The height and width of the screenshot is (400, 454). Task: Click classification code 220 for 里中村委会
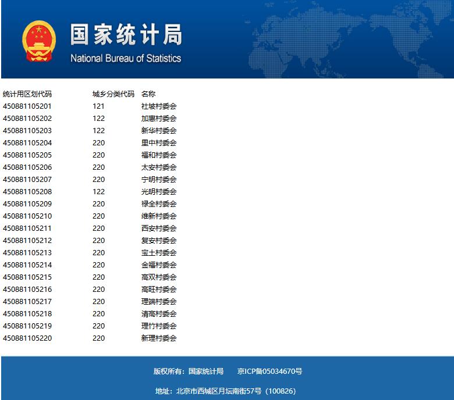point(99,143)
